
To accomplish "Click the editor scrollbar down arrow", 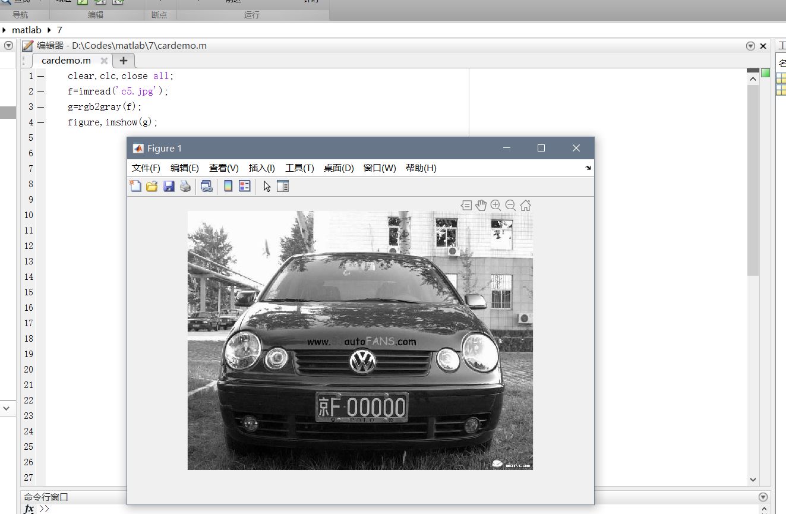I will [x=753, y=479].
